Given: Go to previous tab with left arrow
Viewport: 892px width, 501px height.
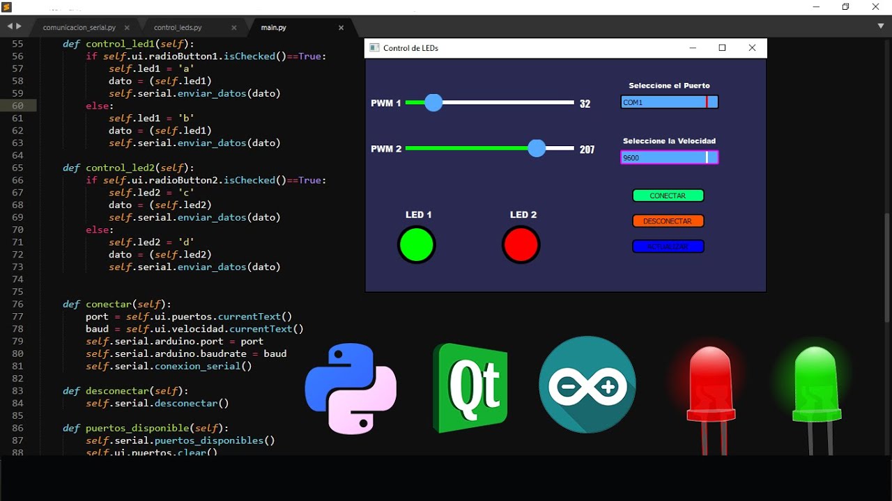Looking at the screenshot, I should pyautogui.click(x=10, y=26).
